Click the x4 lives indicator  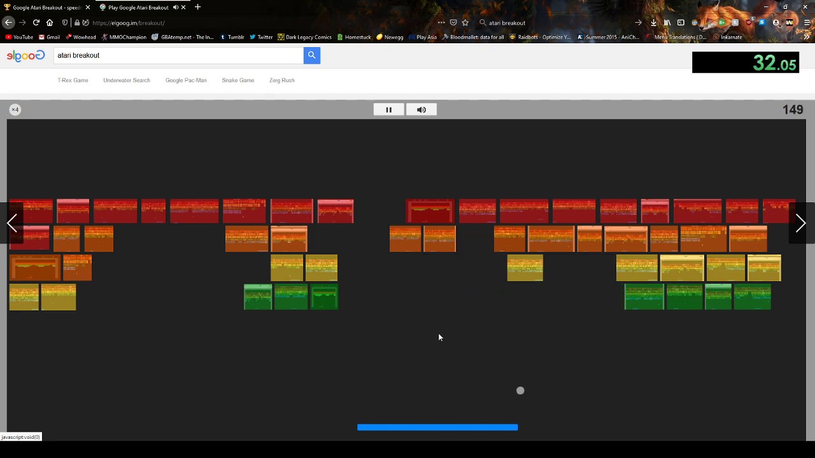click(15, 109)
